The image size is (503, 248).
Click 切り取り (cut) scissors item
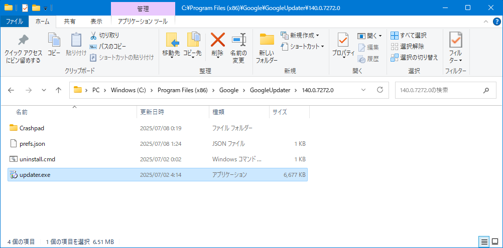pyautogui.click(x=104, y=35)
